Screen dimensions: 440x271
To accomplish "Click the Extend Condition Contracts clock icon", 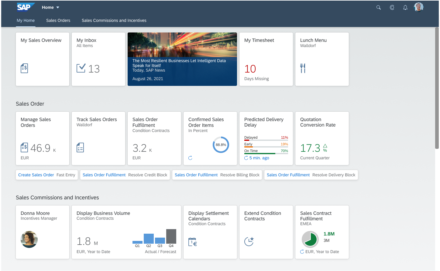I will [x=249, y=241].
